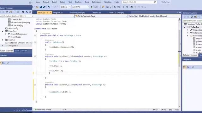The width and height of the screenshot is (202, 113).
Task: Click Refresh icon in left Solution Explorer
Action: (x=27, y=12)
